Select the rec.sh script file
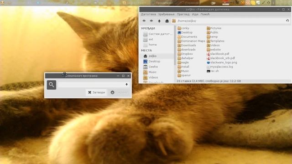 [x=213, y=71]
